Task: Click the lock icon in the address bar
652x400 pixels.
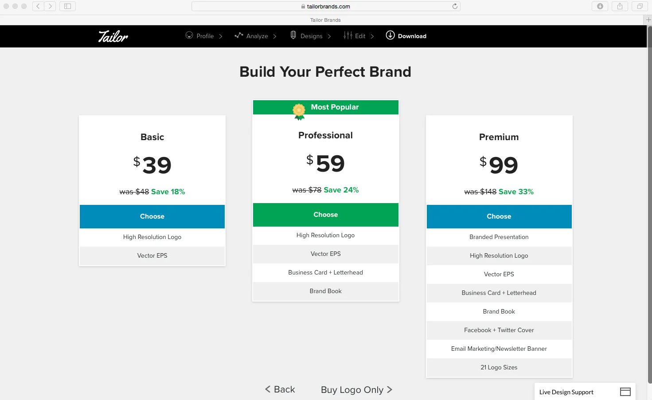Action: (x=303, y=6)
